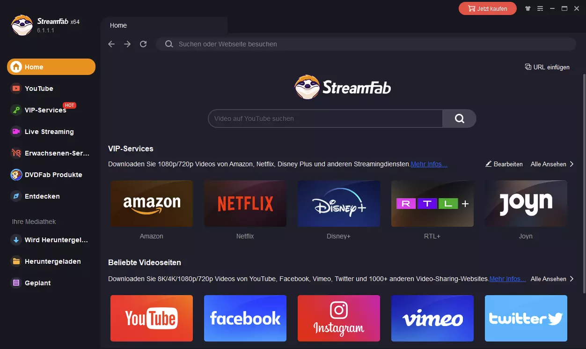Click the URL einfügen text
This screenshot has width=586, height=349.
pyautogui.click(x=551, y=67)
